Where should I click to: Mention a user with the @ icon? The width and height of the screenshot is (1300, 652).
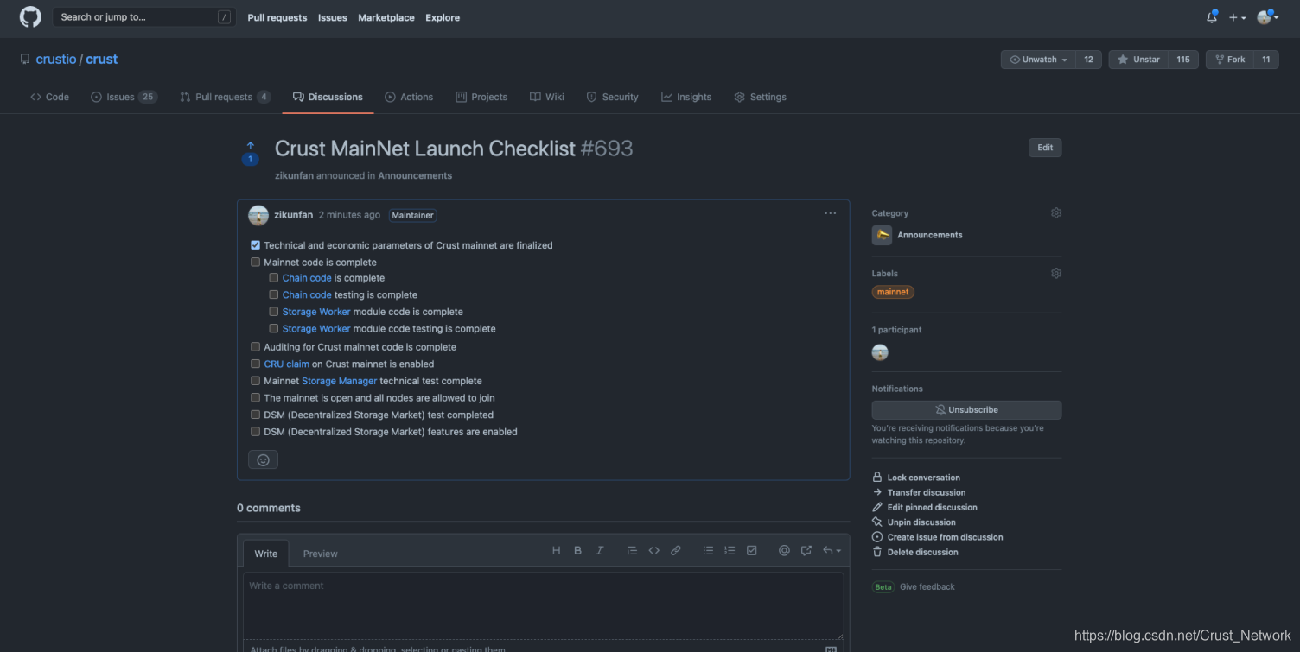coord(784,551)
